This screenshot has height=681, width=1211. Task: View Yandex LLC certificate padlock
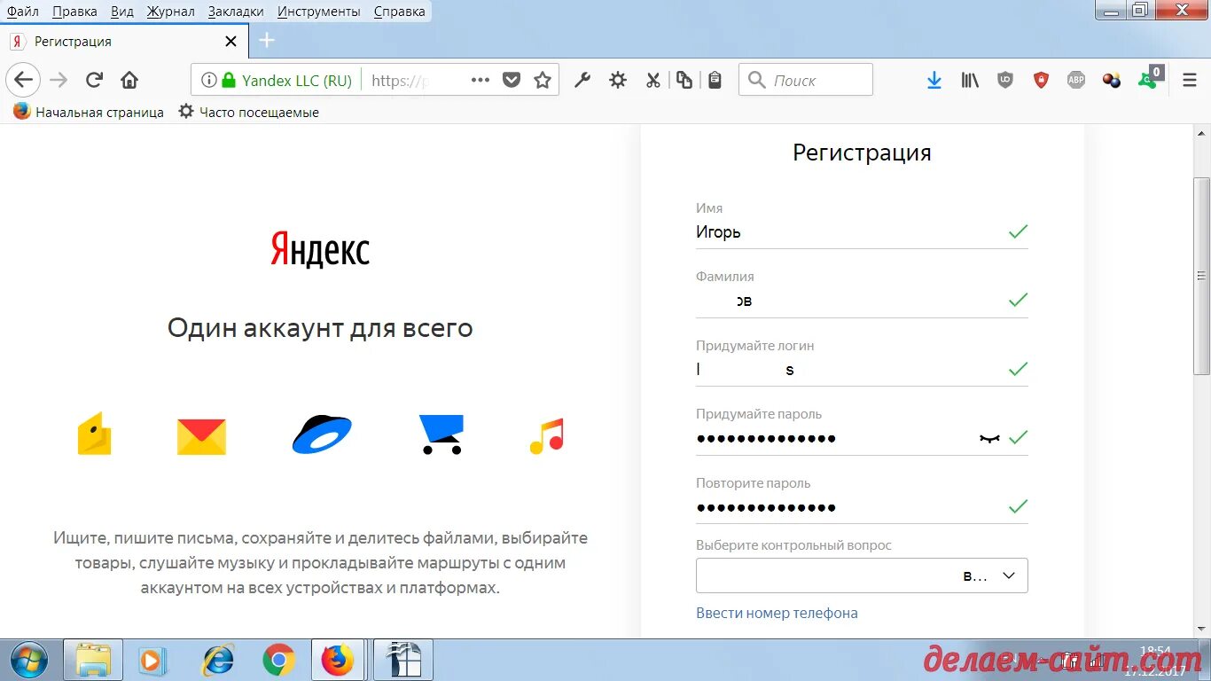tap(230, 80)
